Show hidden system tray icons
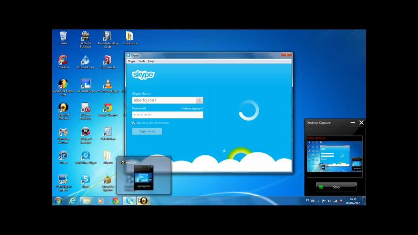Viewport: 418px width, 235px height. (x=318, y=201)
